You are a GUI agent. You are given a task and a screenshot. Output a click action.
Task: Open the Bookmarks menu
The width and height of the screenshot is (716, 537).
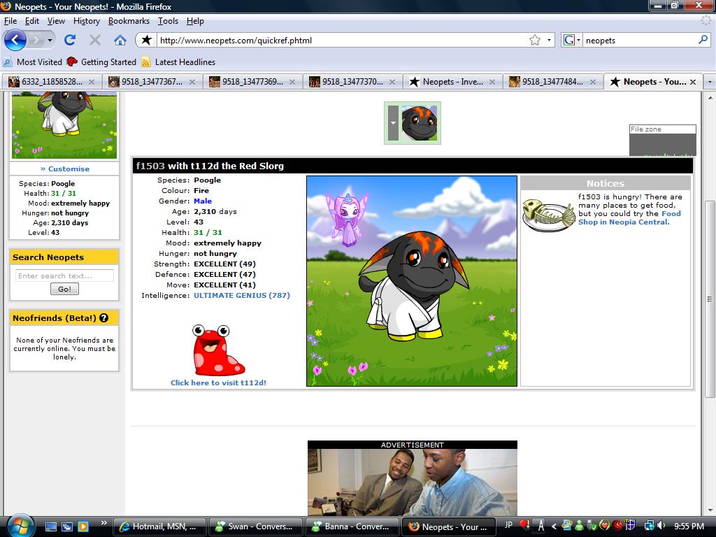[129, 21]
